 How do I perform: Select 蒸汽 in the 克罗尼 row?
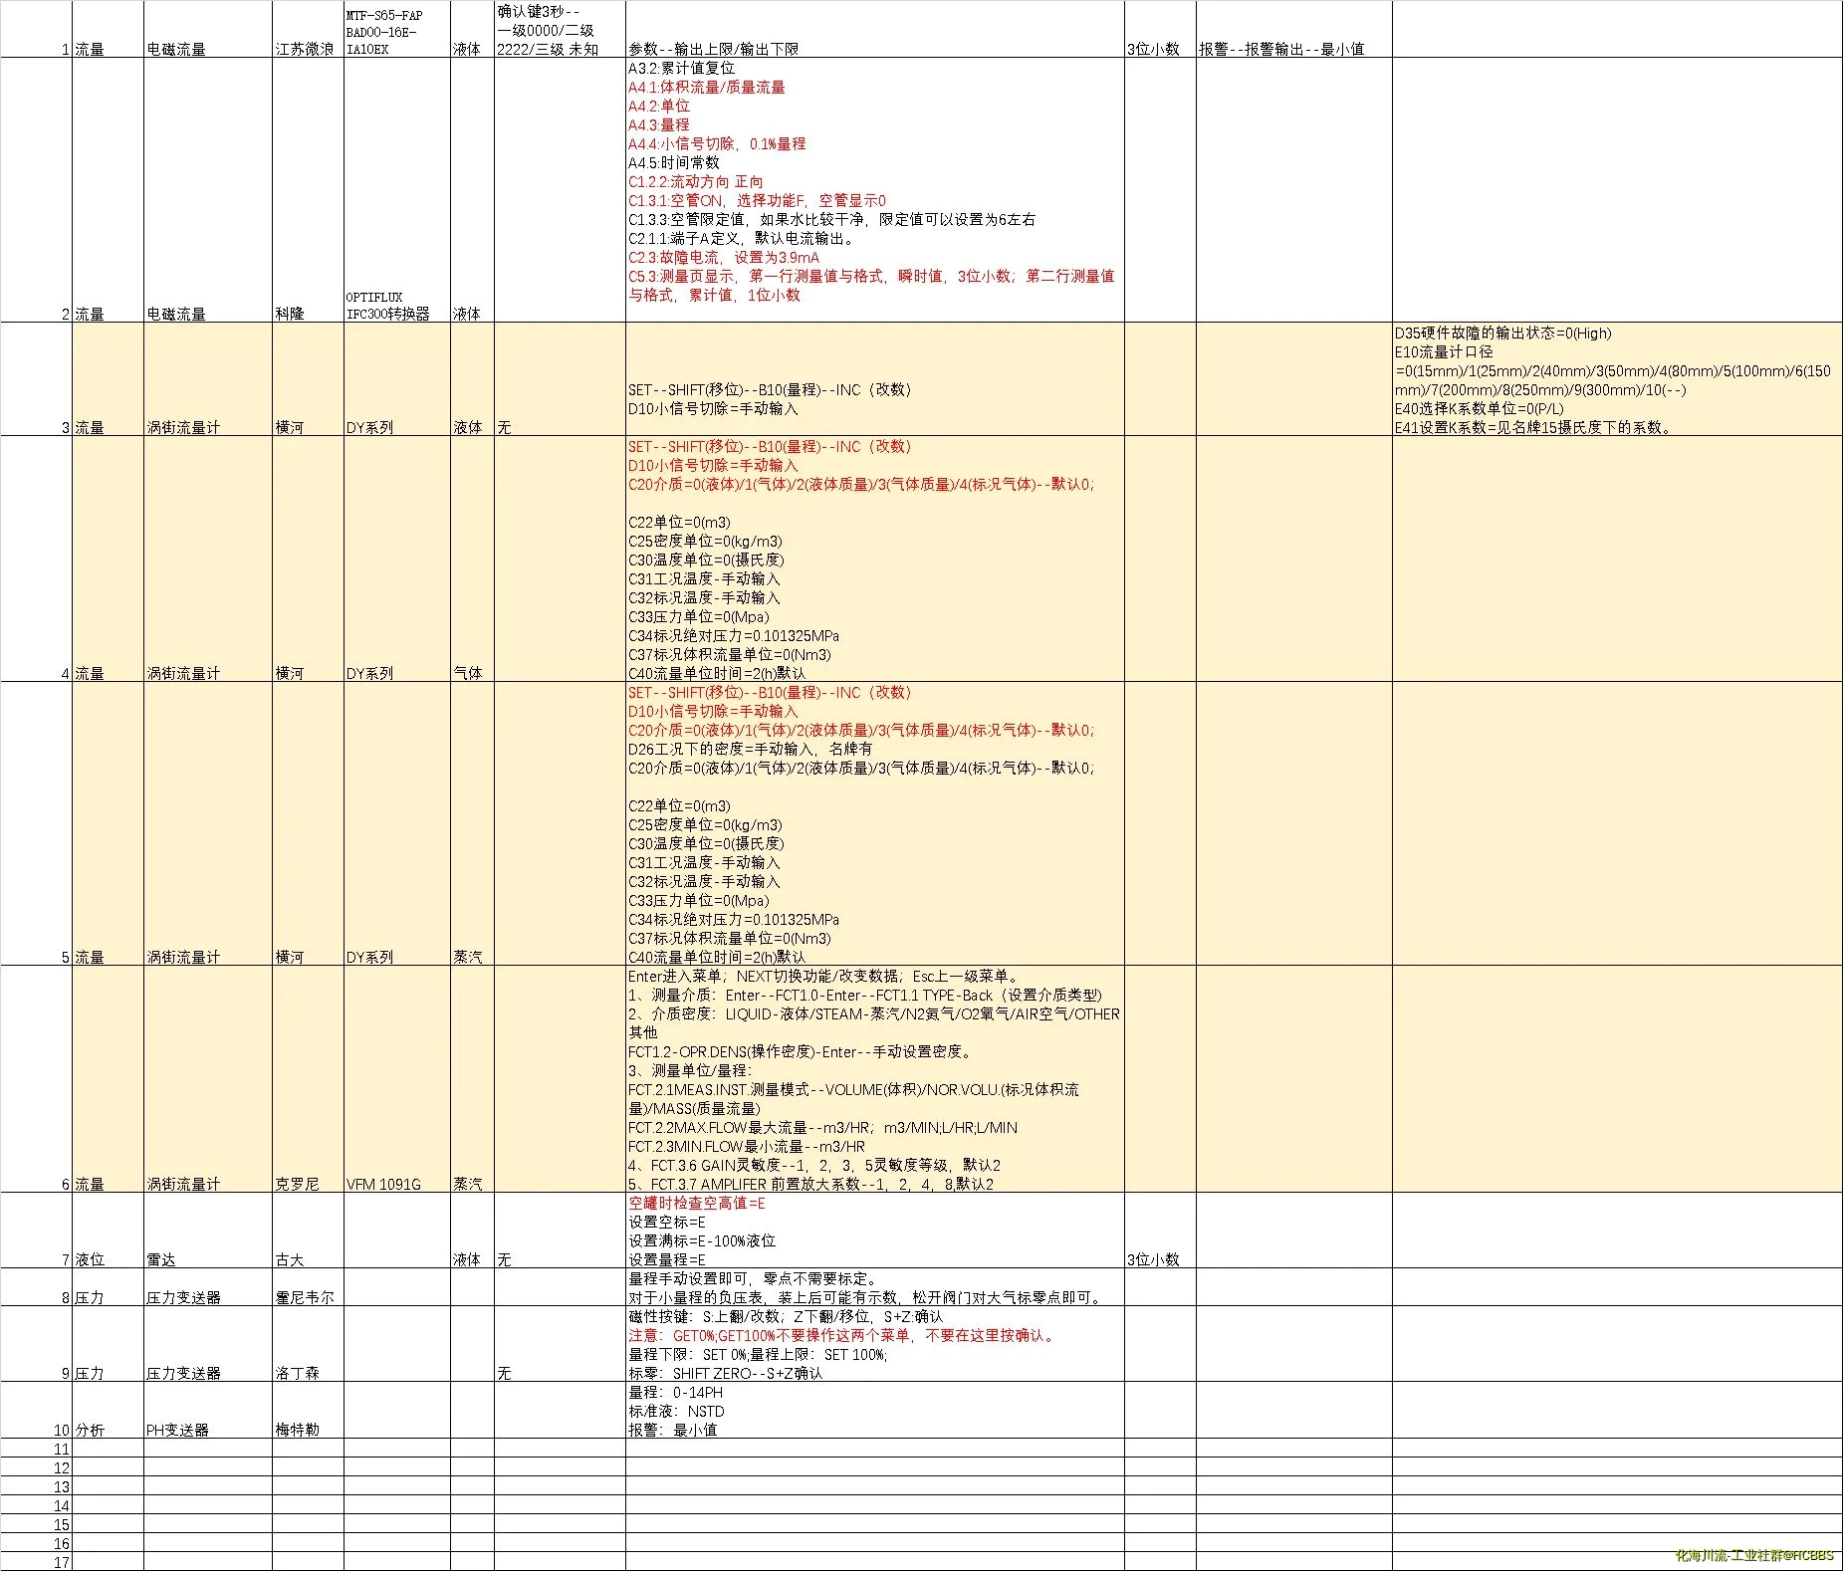point(472,1079)
